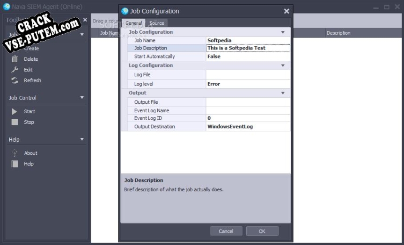The image size is (404, 245).
Task: Click the Nava SIEM Agent title icon
Action: [x=7, y=7]
